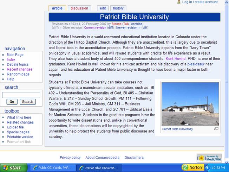This screenshot has height=172, width=229.
Task: Open the history tab
Action: 118,8
